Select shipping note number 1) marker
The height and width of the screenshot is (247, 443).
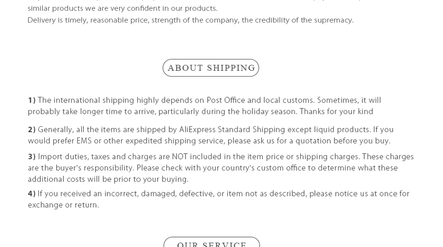(32, 100)
